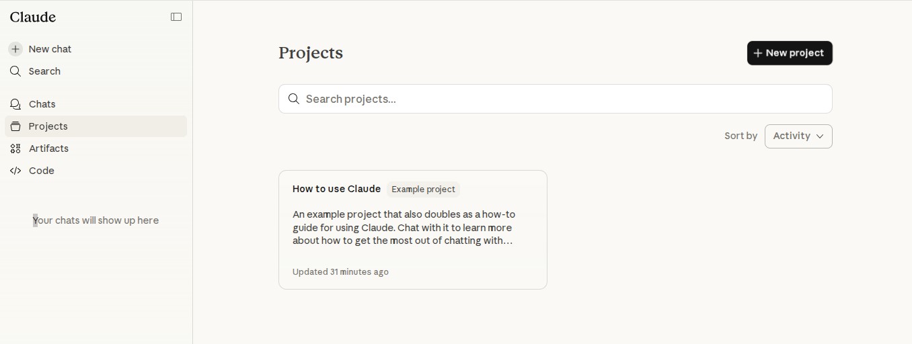Click the plus icon beside New chat
Screen dimensions: 912x344
click(15, 49)
